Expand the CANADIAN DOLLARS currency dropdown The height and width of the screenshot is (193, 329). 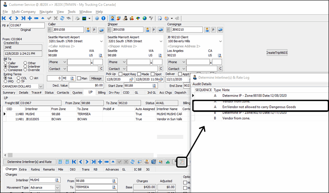coord(41,86)
